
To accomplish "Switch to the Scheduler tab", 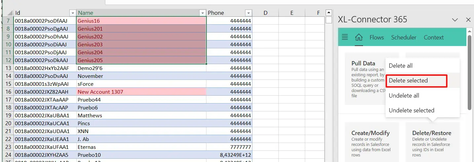I will 404,37.
